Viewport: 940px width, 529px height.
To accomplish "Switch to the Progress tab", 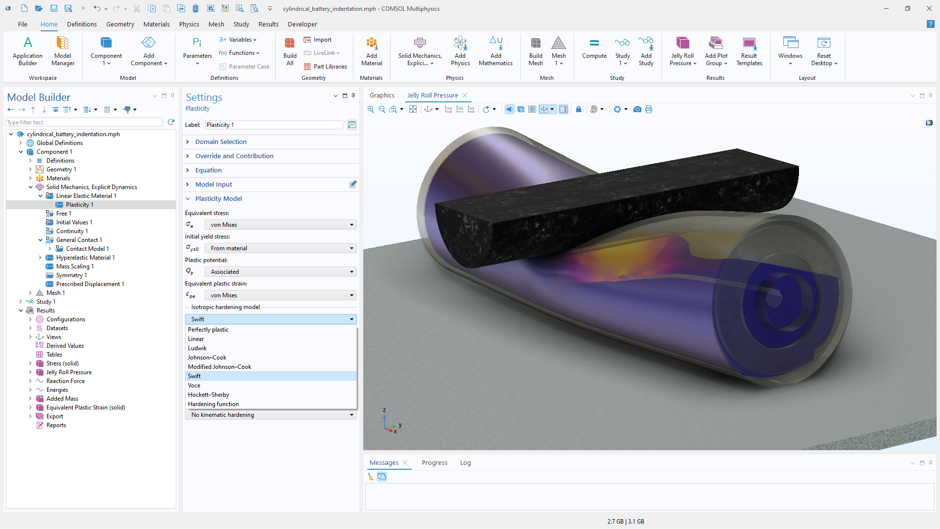I will (434, 462).
